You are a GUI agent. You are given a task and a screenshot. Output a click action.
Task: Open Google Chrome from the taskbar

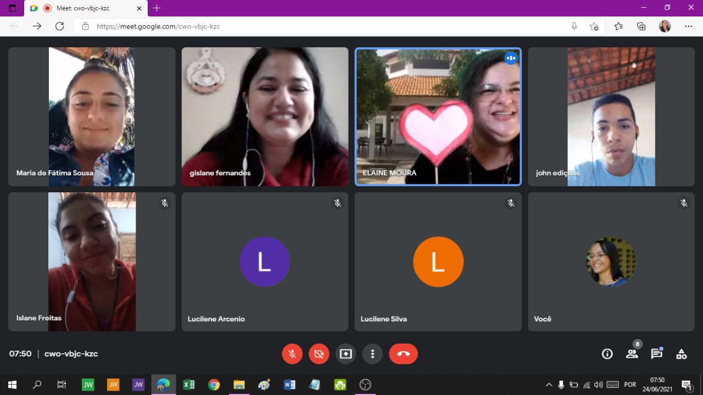pyautogui.click(x=214, y=385)
